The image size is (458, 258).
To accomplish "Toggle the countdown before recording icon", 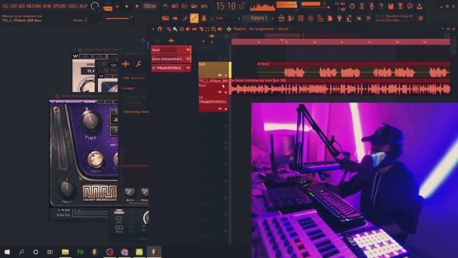I will point(184,6).
